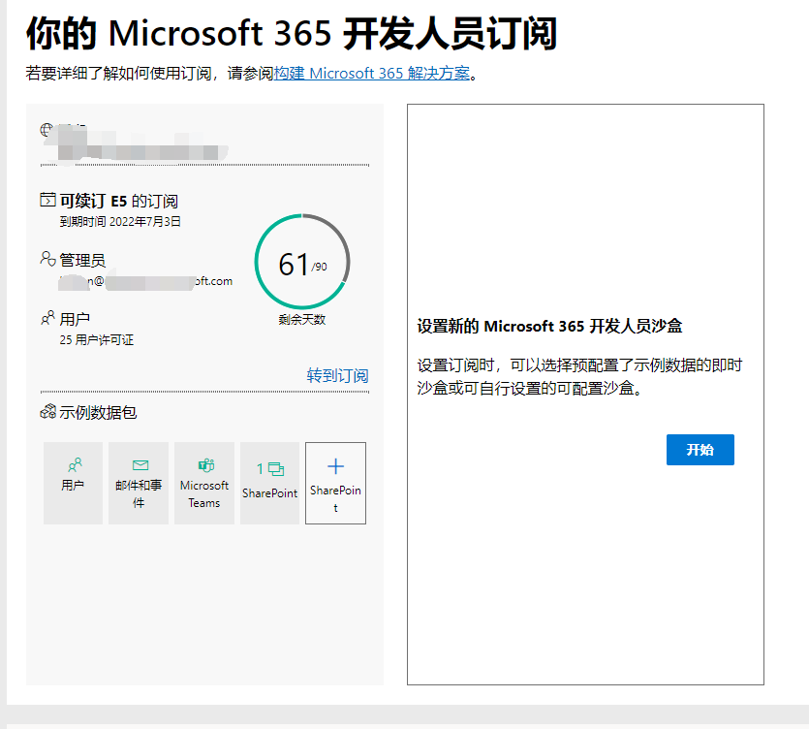Click the 管理员 person icon
The image size is (809, 729).
pyautogui.click(x=47, y=259)
